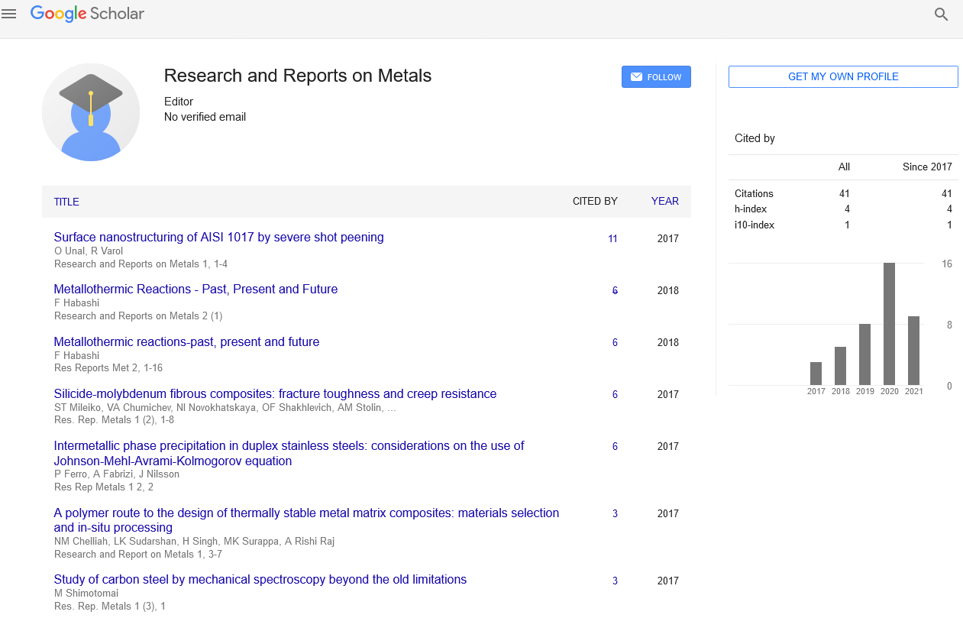Click the profile name Research and Reports on Metals

[x=298, y=76]
